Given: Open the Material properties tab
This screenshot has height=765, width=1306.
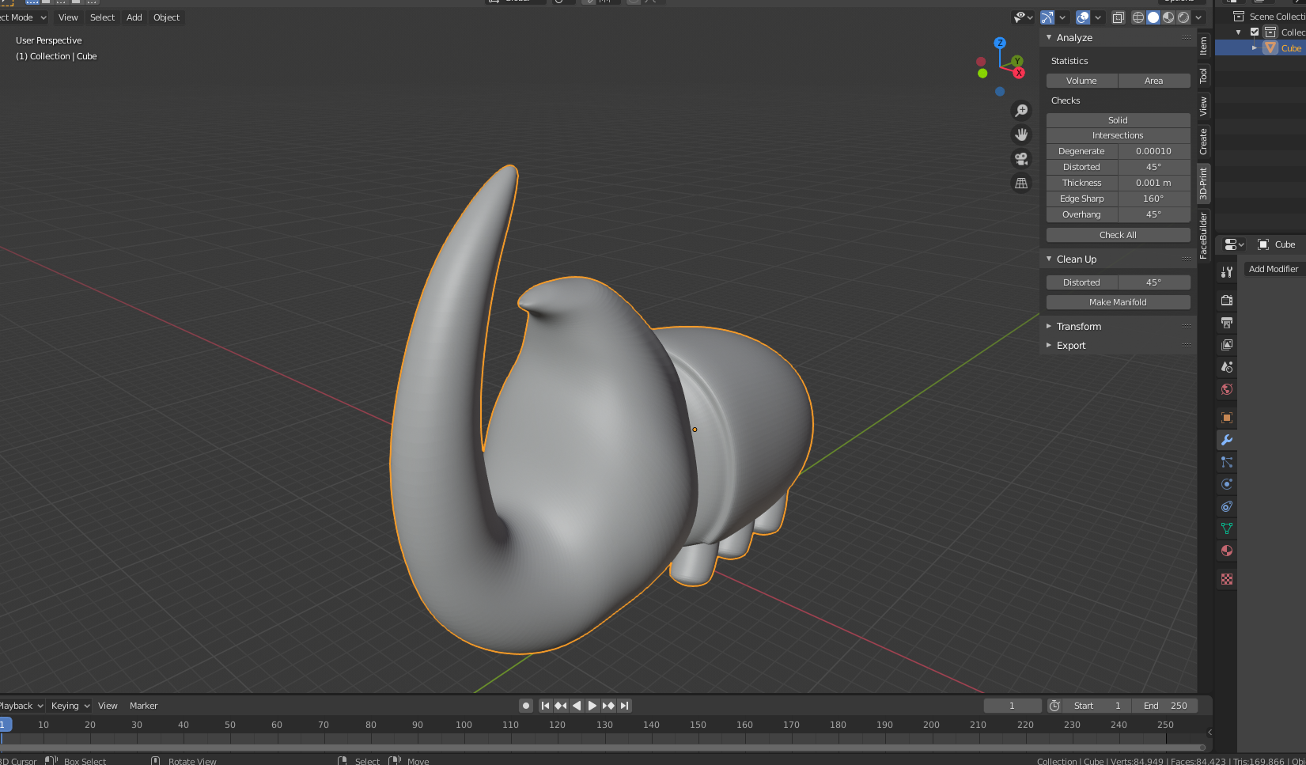Looking at the screenshot, I should click(1227, 551).
